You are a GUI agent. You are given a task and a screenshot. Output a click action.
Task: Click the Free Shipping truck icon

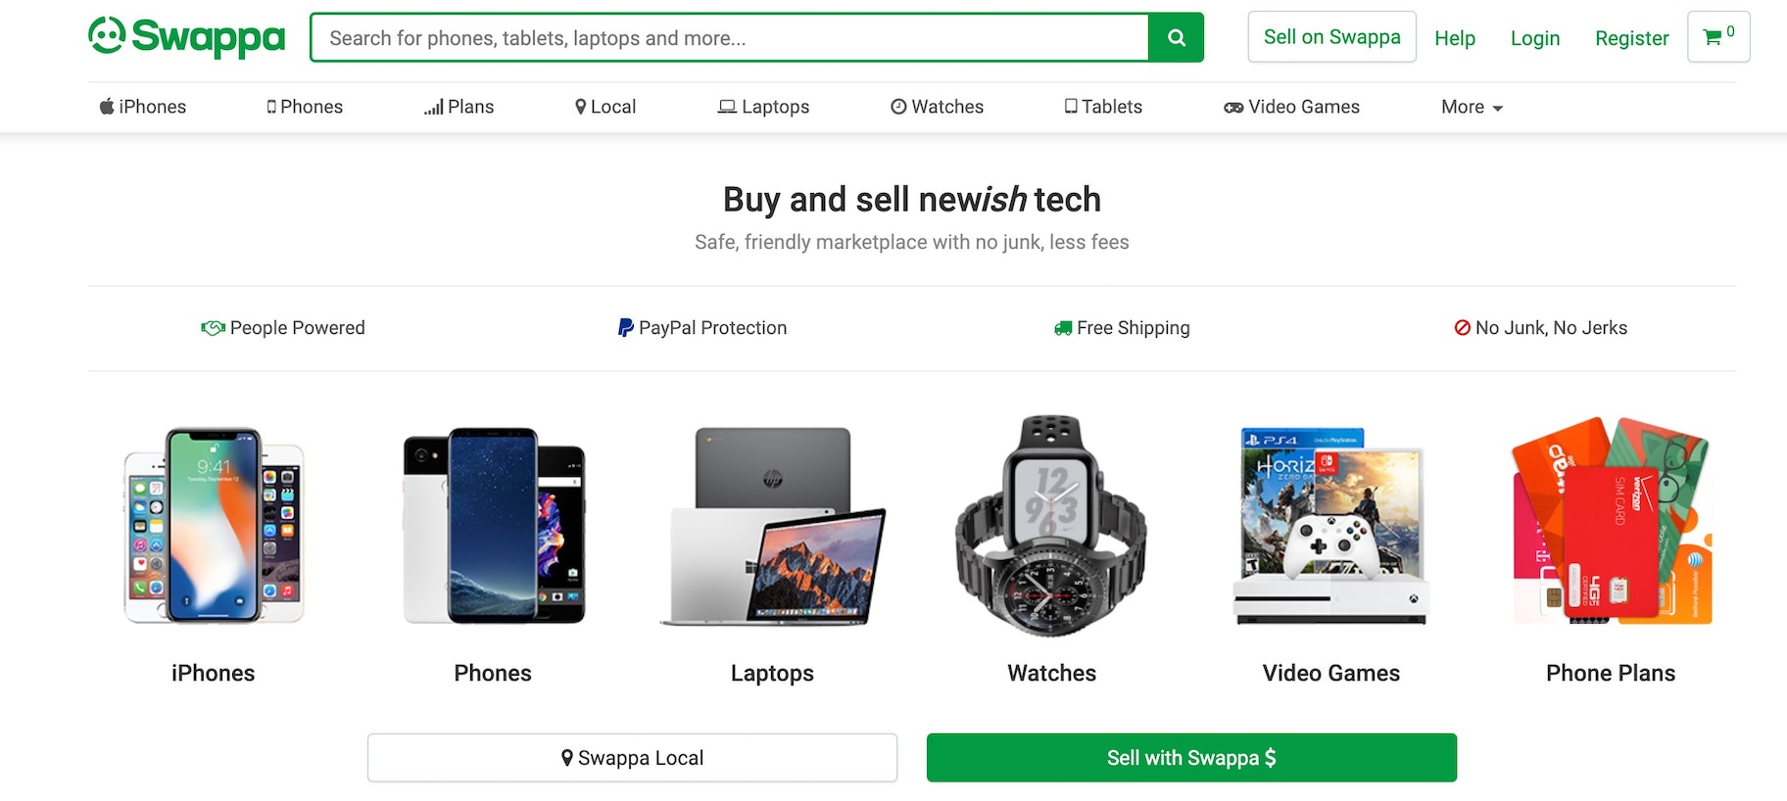(1063, 328)
